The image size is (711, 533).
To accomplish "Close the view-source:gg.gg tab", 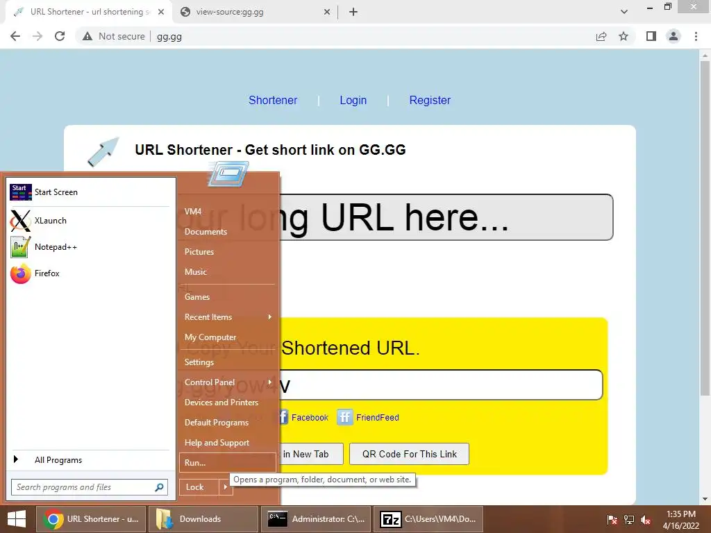I will click(x=327, y=12).
